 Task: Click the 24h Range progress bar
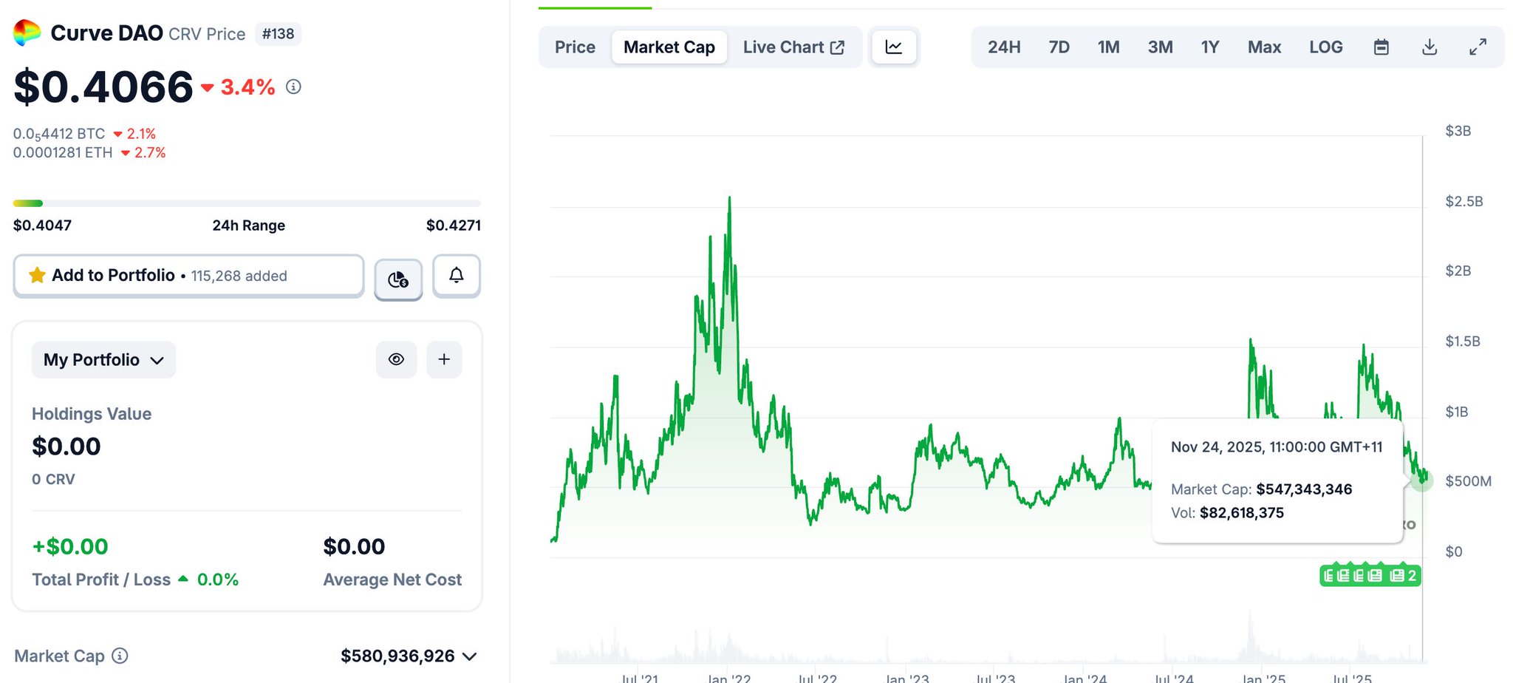(247, 203)
